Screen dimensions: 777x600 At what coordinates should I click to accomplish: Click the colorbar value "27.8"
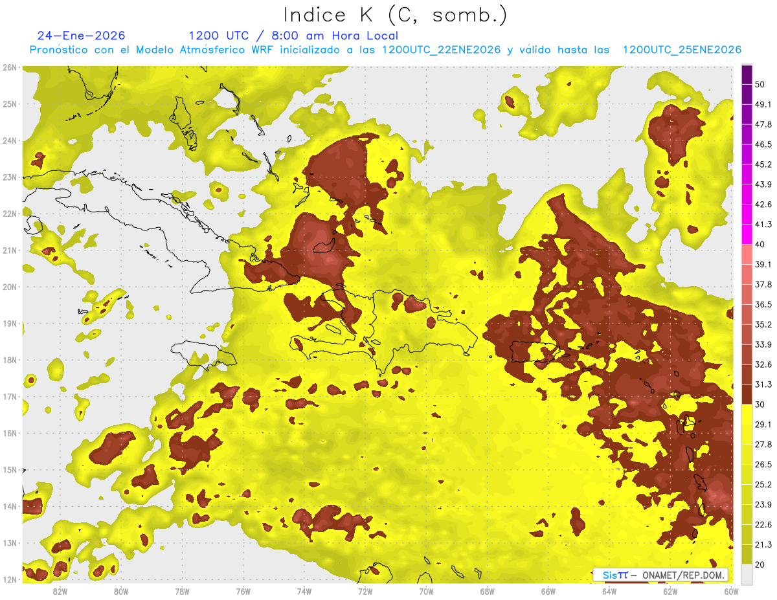[763, 444]
